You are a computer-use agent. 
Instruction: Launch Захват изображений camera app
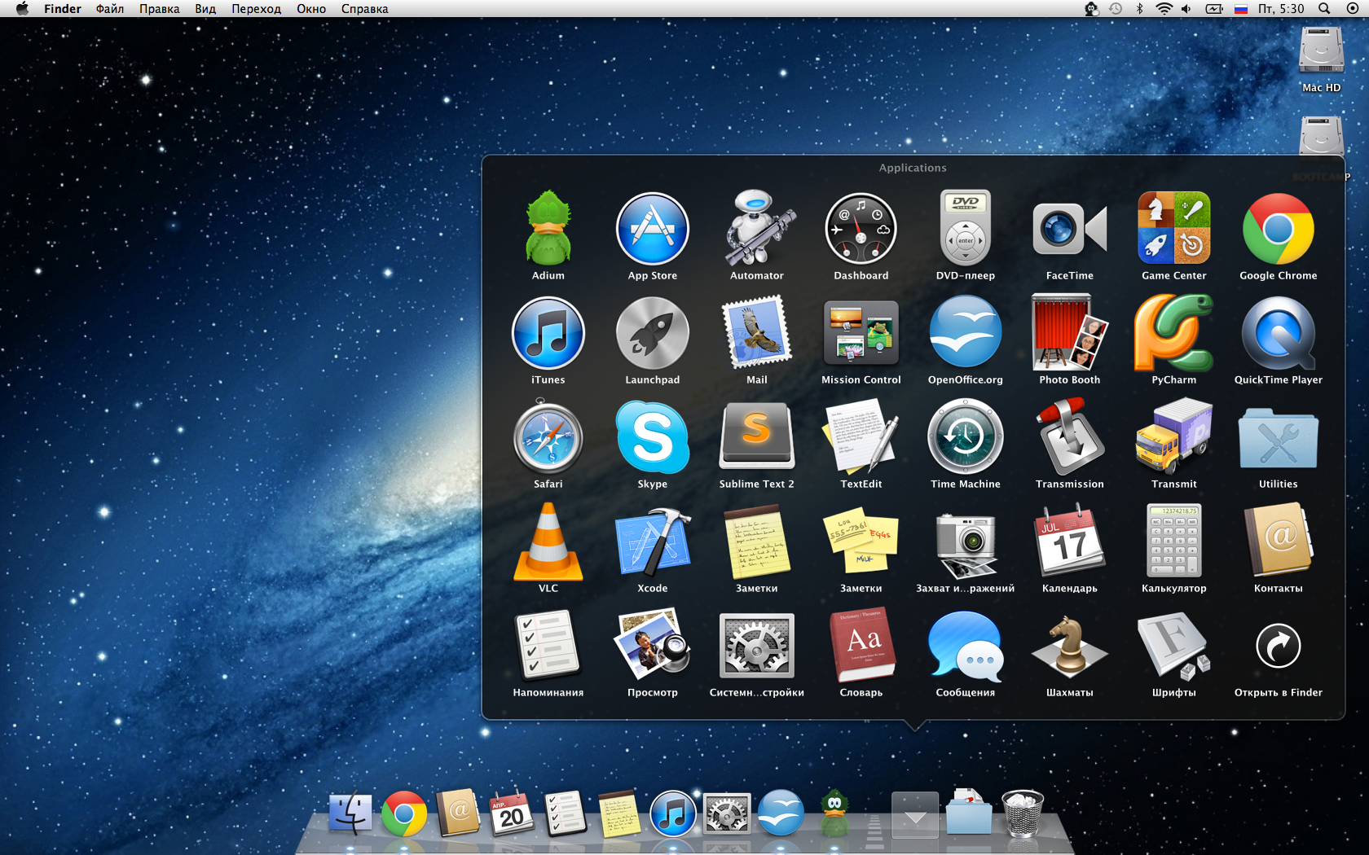point(966,544)
